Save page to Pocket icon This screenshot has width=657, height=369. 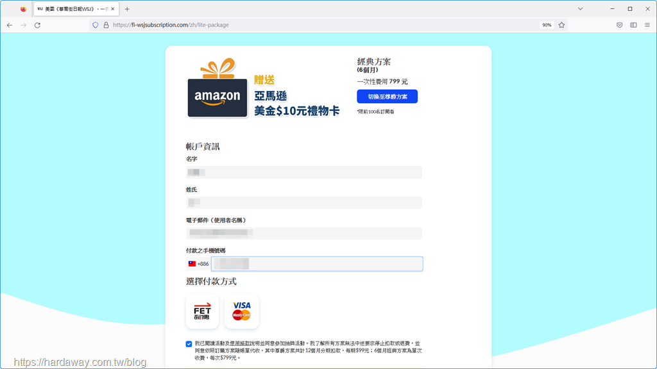[619, 25]
